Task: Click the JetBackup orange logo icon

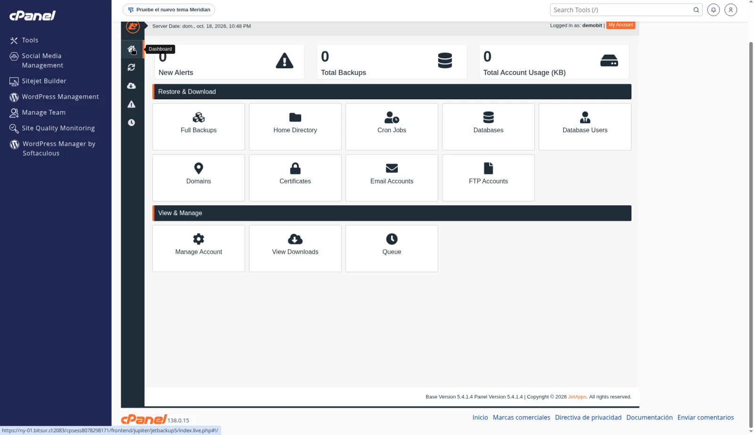Action: (x=133, y=27)
